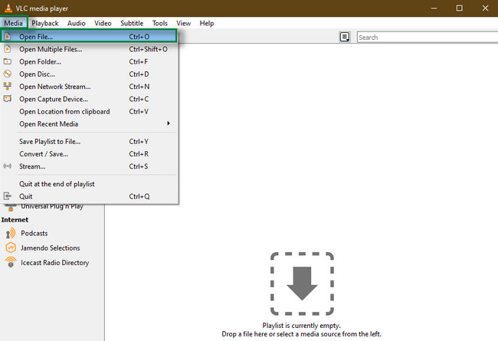
Task: Click the Stream broadcast icon
Action: [x=8, y=166]
